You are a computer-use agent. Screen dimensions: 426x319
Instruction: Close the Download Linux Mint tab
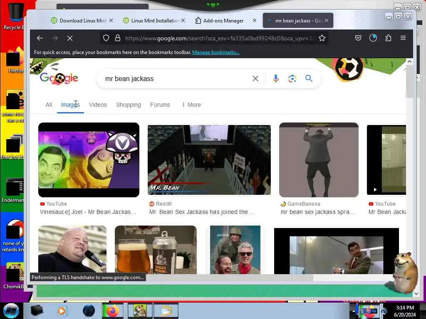(x=111, y=20)
